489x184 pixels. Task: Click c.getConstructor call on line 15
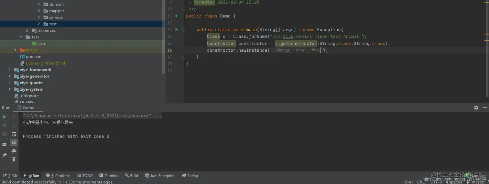pos(296,43)
